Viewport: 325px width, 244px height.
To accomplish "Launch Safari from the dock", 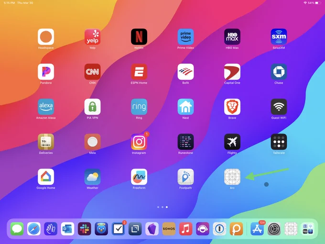I will (x=34, y=229).
